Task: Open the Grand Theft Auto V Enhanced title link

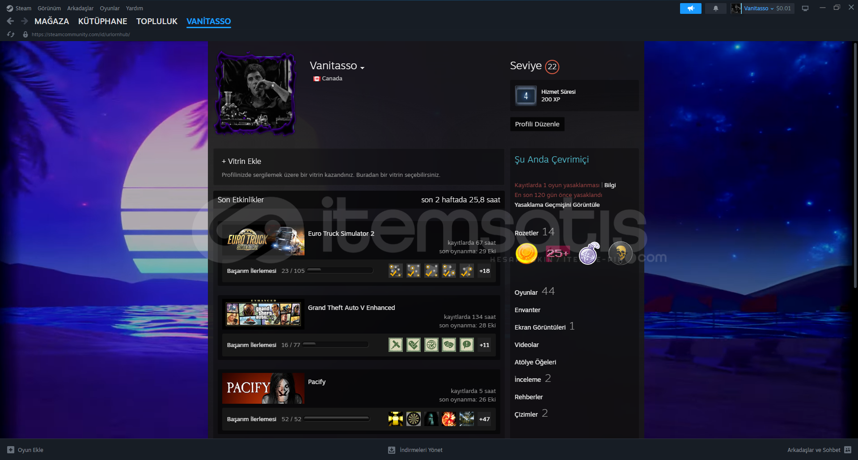Action: click(x=351, y=308)
